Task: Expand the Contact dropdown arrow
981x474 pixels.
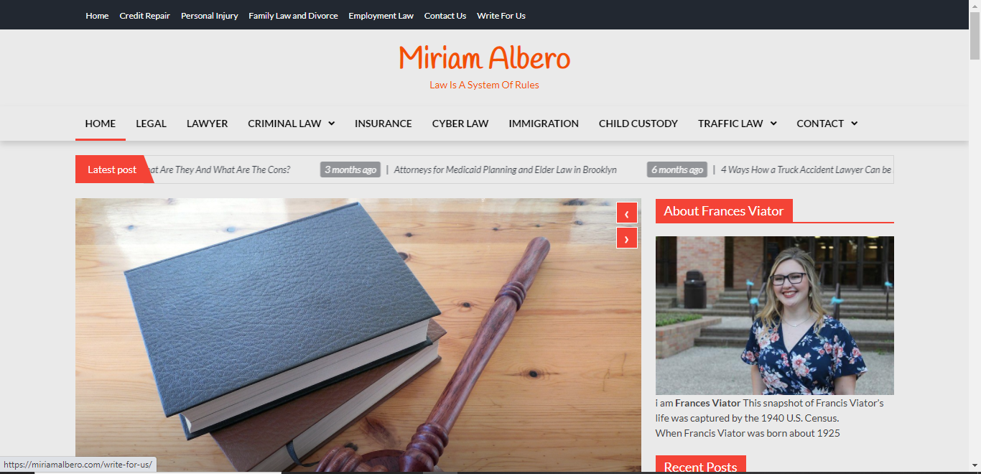Action: (x=855, y=124)
